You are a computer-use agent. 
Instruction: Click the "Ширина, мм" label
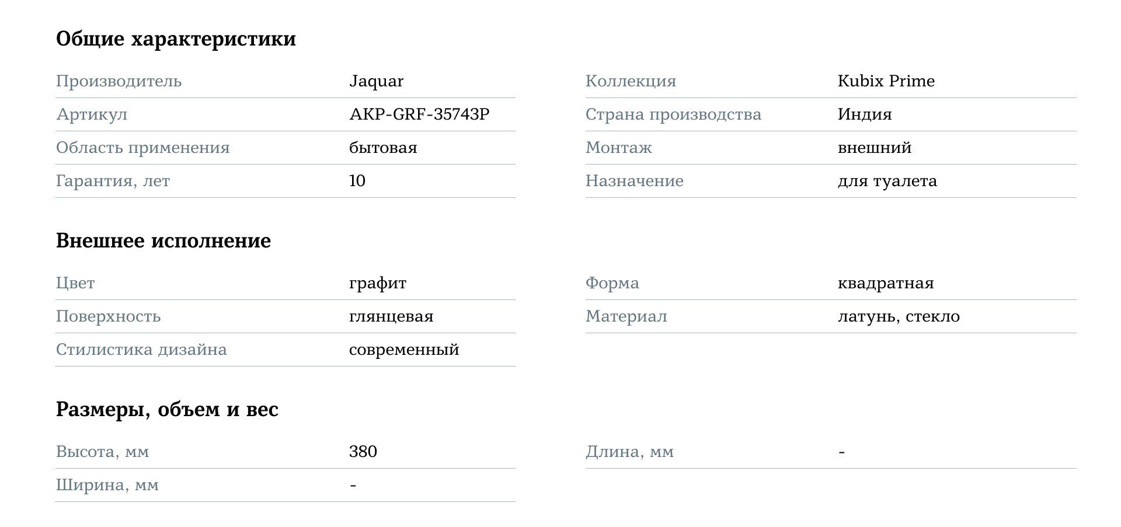107,485
